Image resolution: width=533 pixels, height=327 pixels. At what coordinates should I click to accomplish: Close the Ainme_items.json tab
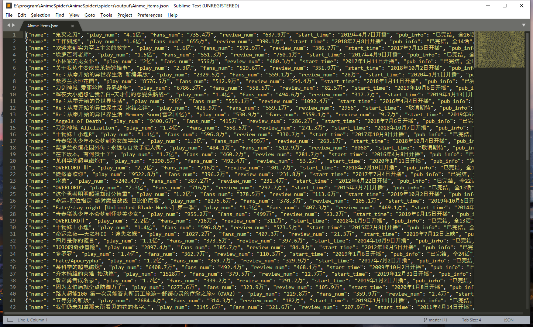coord(72,26)
